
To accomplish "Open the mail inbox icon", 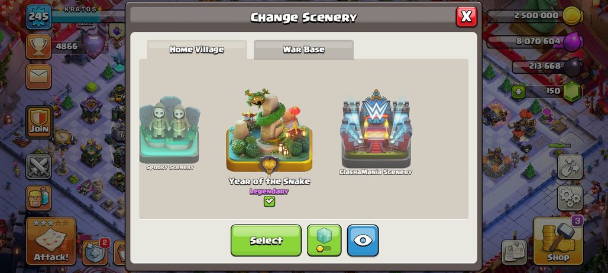I will point(39,76).
